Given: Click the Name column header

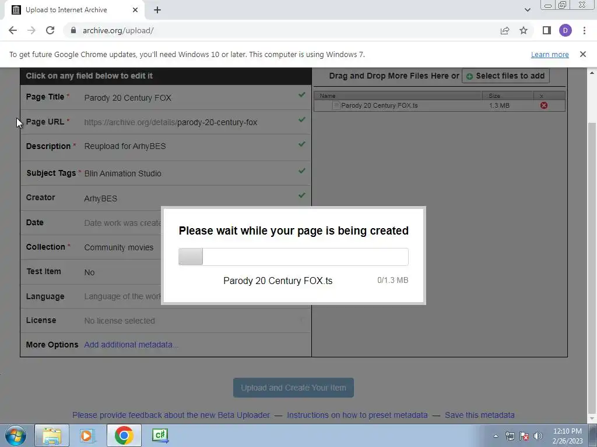Looking at the screenshot, I should (x=398, y=96).
